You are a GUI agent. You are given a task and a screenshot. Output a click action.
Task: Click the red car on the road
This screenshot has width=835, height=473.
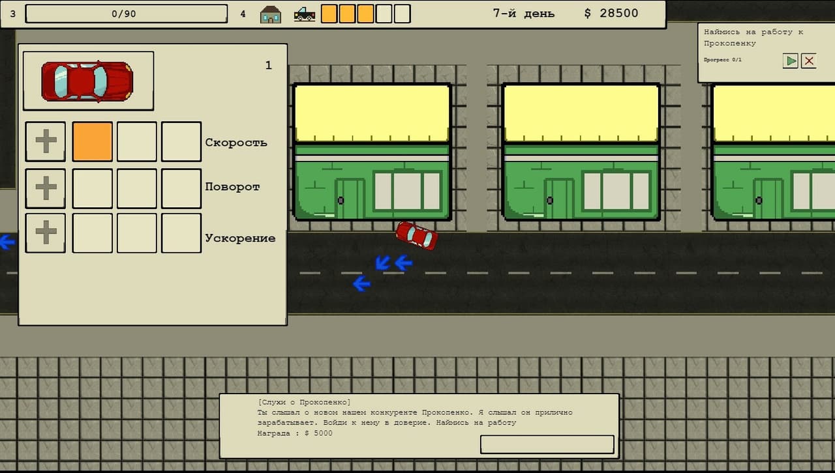[x=417, y=235]
